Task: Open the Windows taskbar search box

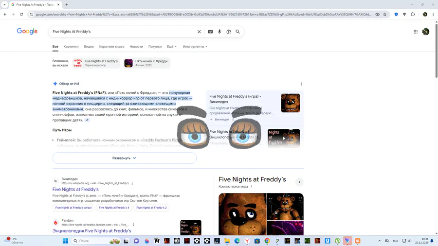Action: point(96,241)
